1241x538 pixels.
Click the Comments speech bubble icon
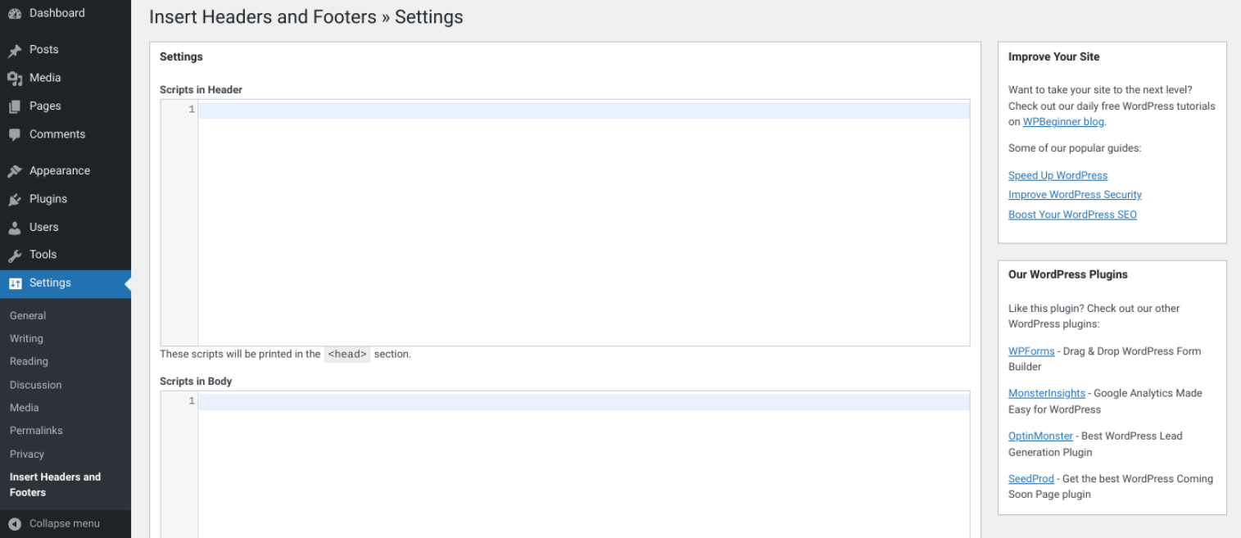click(x=15, y=135)
